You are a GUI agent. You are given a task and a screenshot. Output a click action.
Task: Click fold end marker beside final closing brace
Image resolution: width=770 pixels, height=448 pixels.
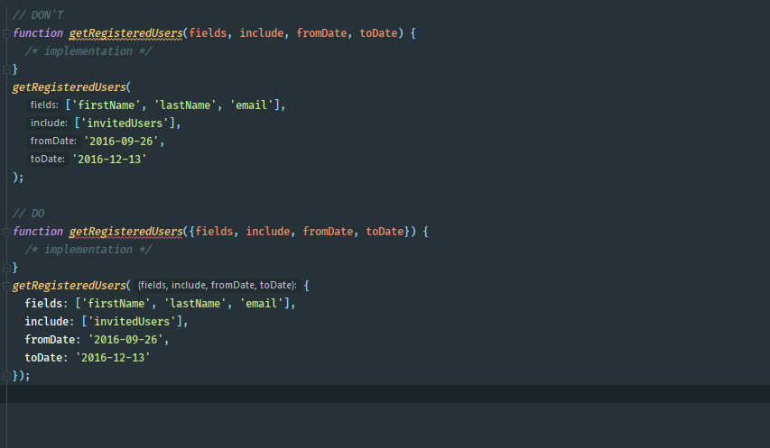tap(7, 375)
